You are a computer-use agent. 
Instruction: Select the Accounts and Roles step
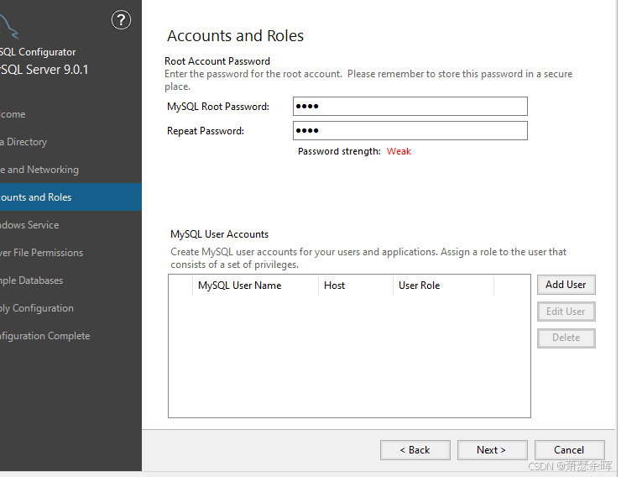pyautogui.click(x=36, y=197)
